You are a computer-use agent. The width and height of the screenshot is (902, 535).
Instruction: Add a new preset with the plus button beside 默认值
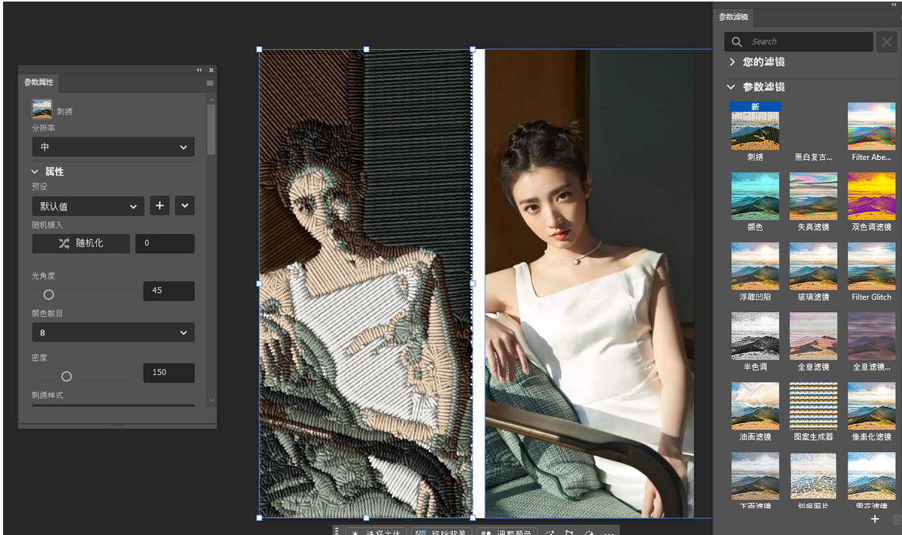click(x=160, y=206)
